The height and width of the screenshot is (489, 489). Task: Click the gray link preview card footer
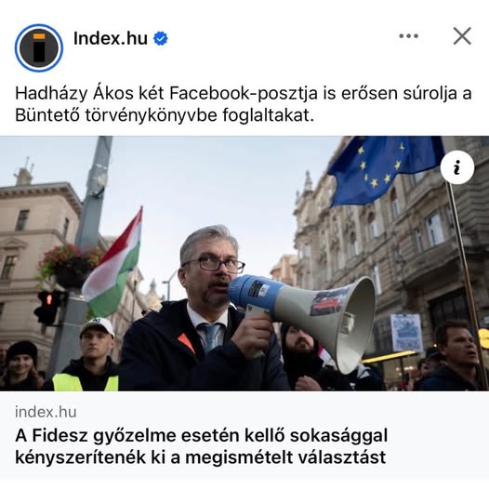[244, 436]
